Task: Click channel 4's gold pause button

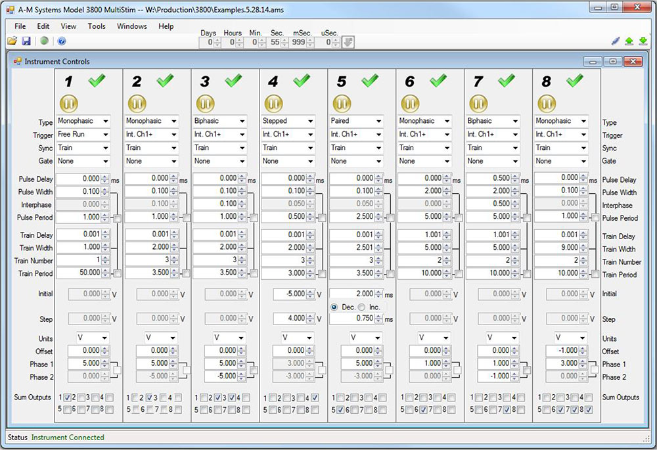Action: pos(273,104)
